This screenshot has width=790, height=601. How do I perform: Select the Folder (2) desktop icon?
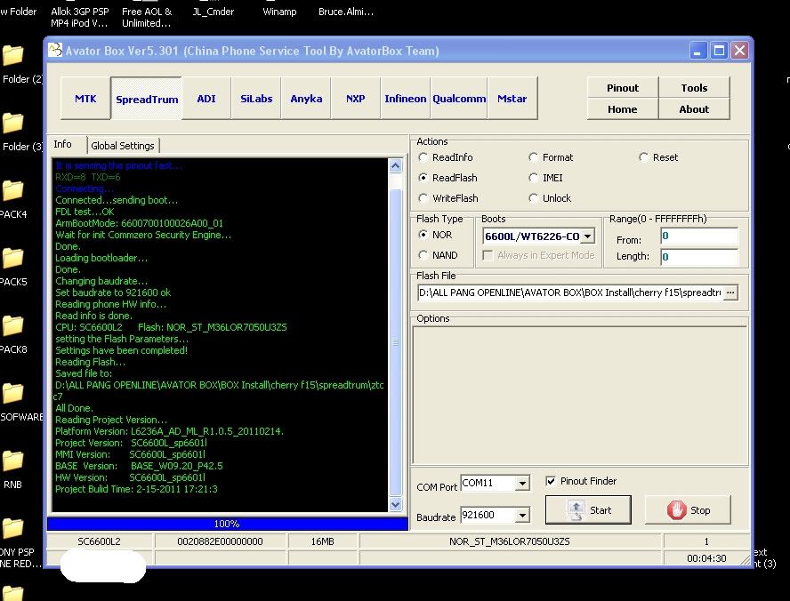pyautogui.click(x=13, y=55)
